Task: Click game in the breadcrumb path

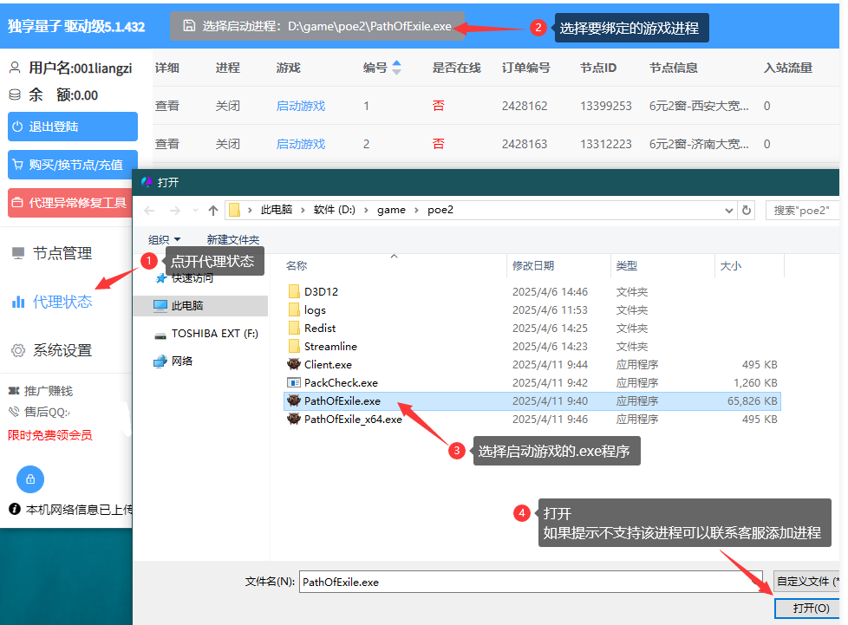Action: tap(391, 210)
